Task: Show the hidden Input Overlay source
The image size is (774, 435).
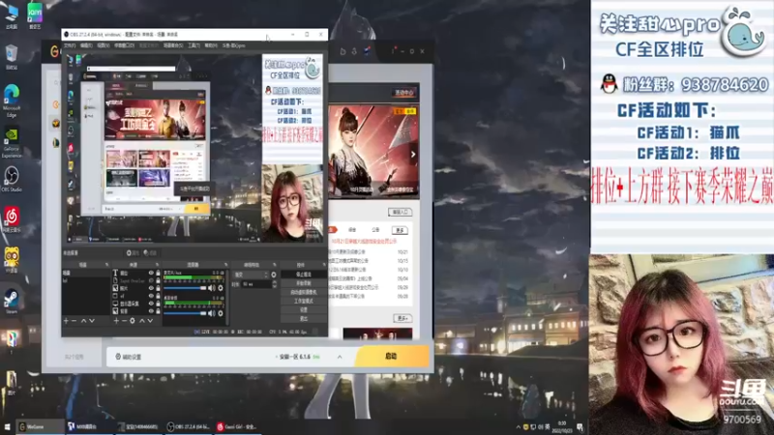Action: (x=151, y=280)
